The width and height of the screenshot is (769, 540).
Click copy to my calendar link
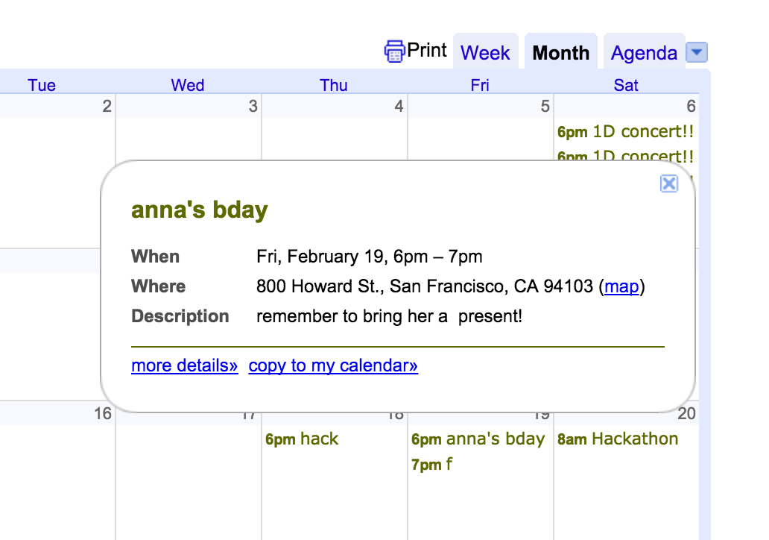[x=333, y=365]
